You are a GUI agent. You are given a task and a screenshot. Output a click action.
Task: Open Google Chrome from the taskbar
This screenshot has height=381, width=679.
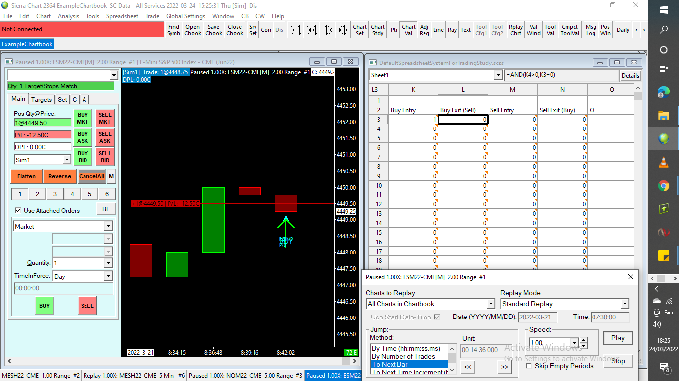point(664,186)
